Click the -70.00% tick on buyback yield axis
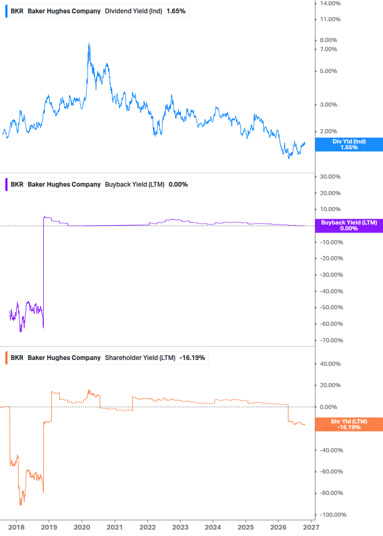383x536 pixels. [x=331, y=340]
